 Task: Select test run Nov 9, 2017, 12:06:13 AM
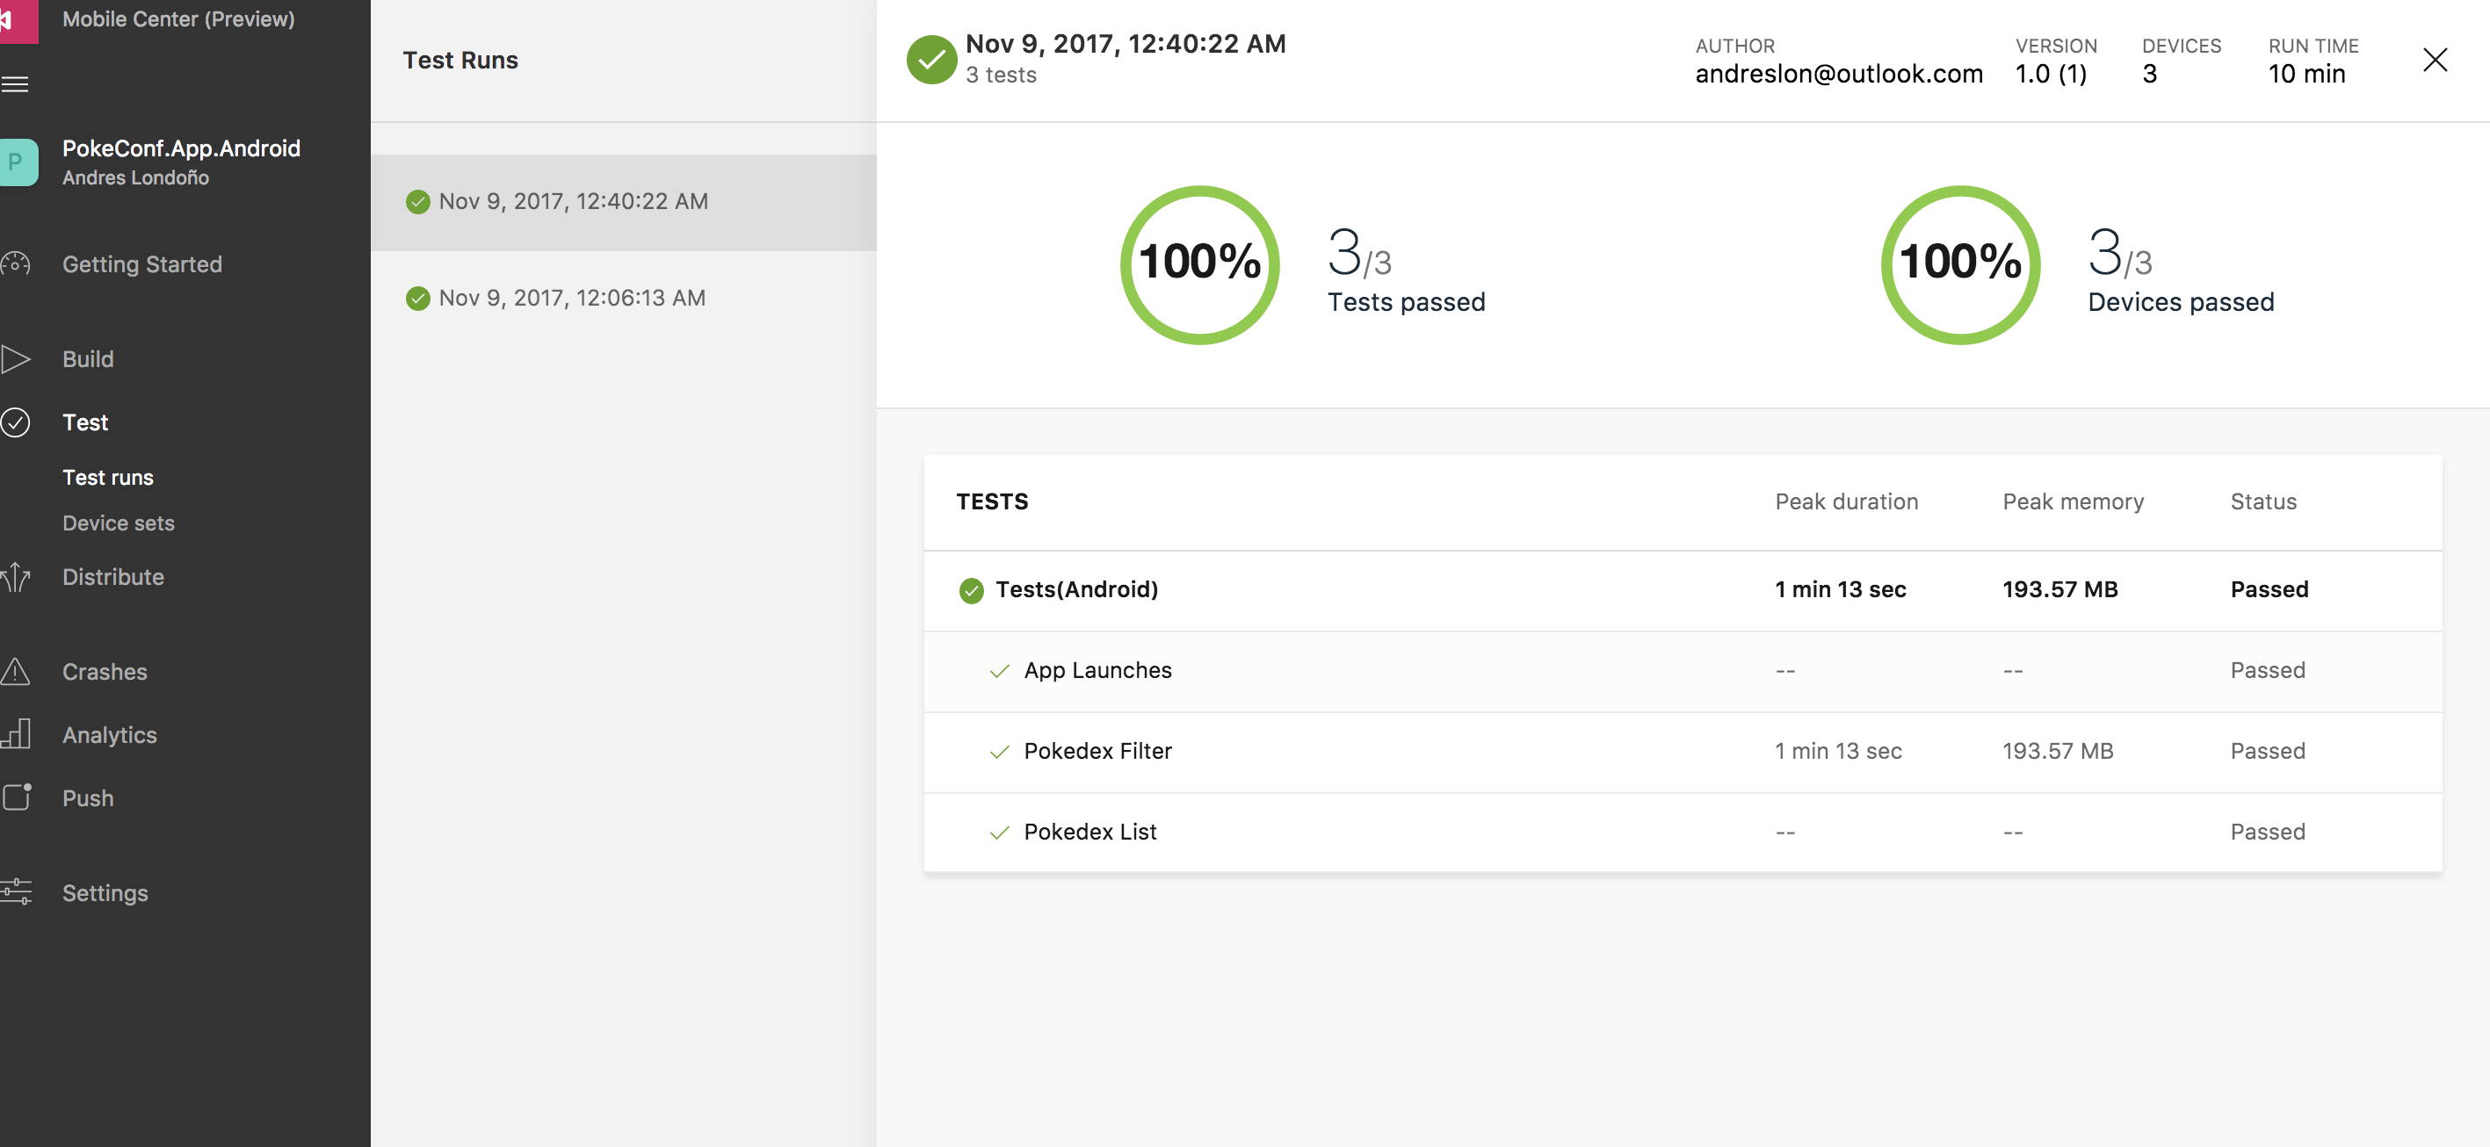(624, 299)
